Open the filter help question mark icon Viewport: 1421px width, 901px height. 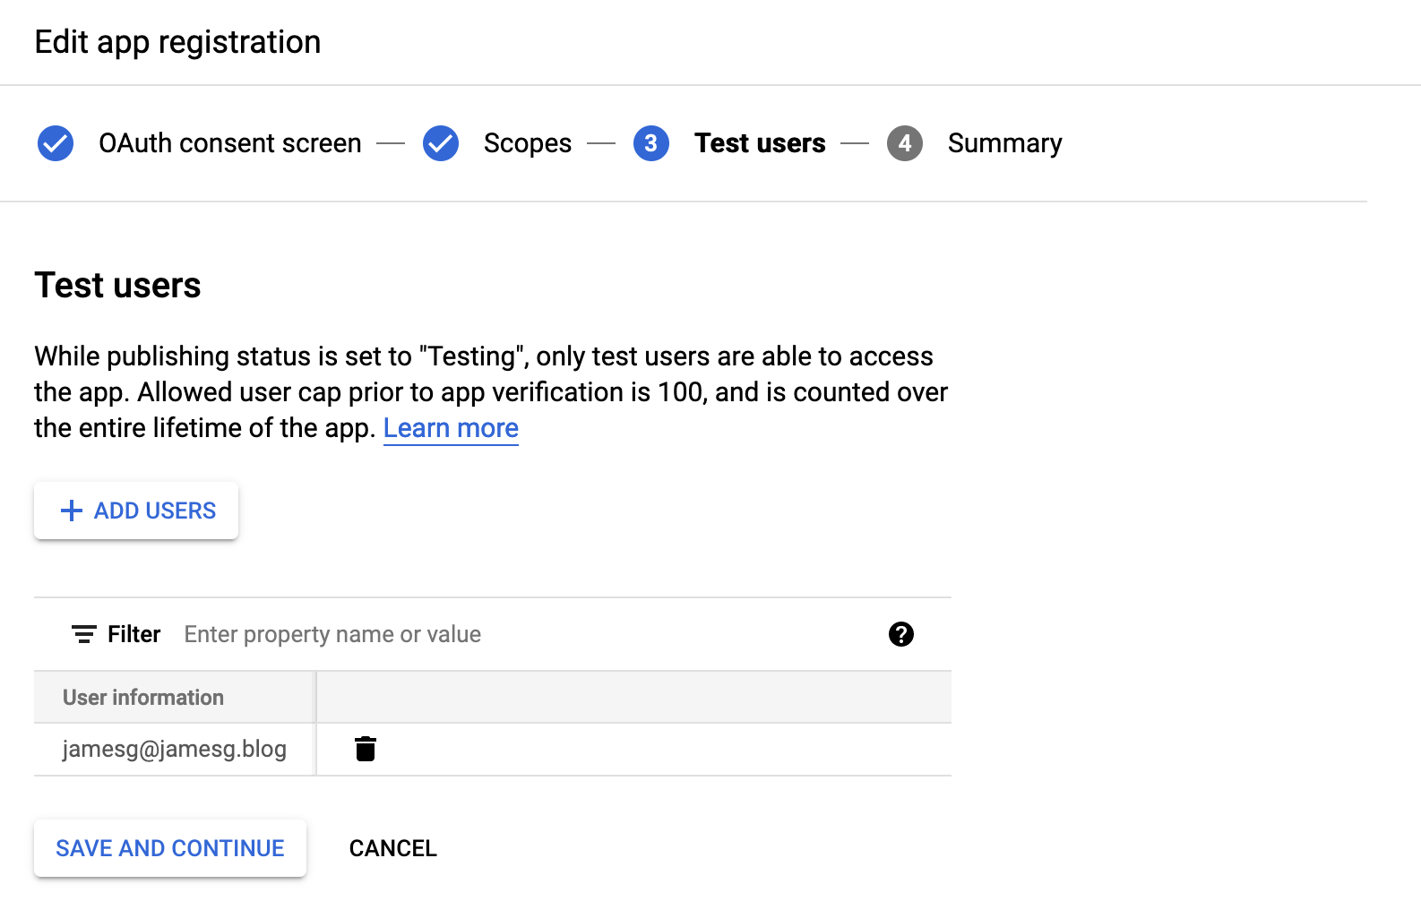pos(901,634)
